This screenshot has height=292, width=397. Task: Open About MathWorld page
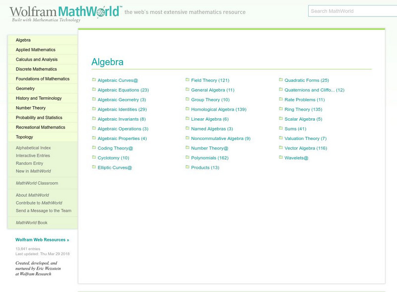(x=32, y=195)
